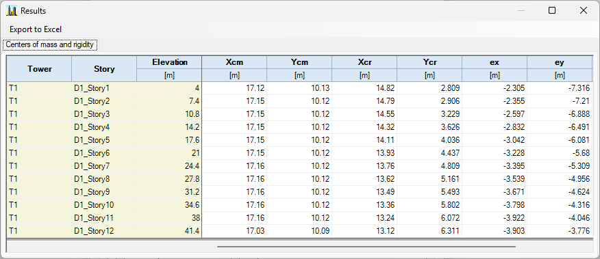Click Ycr value 2.809

click(429, 88)
